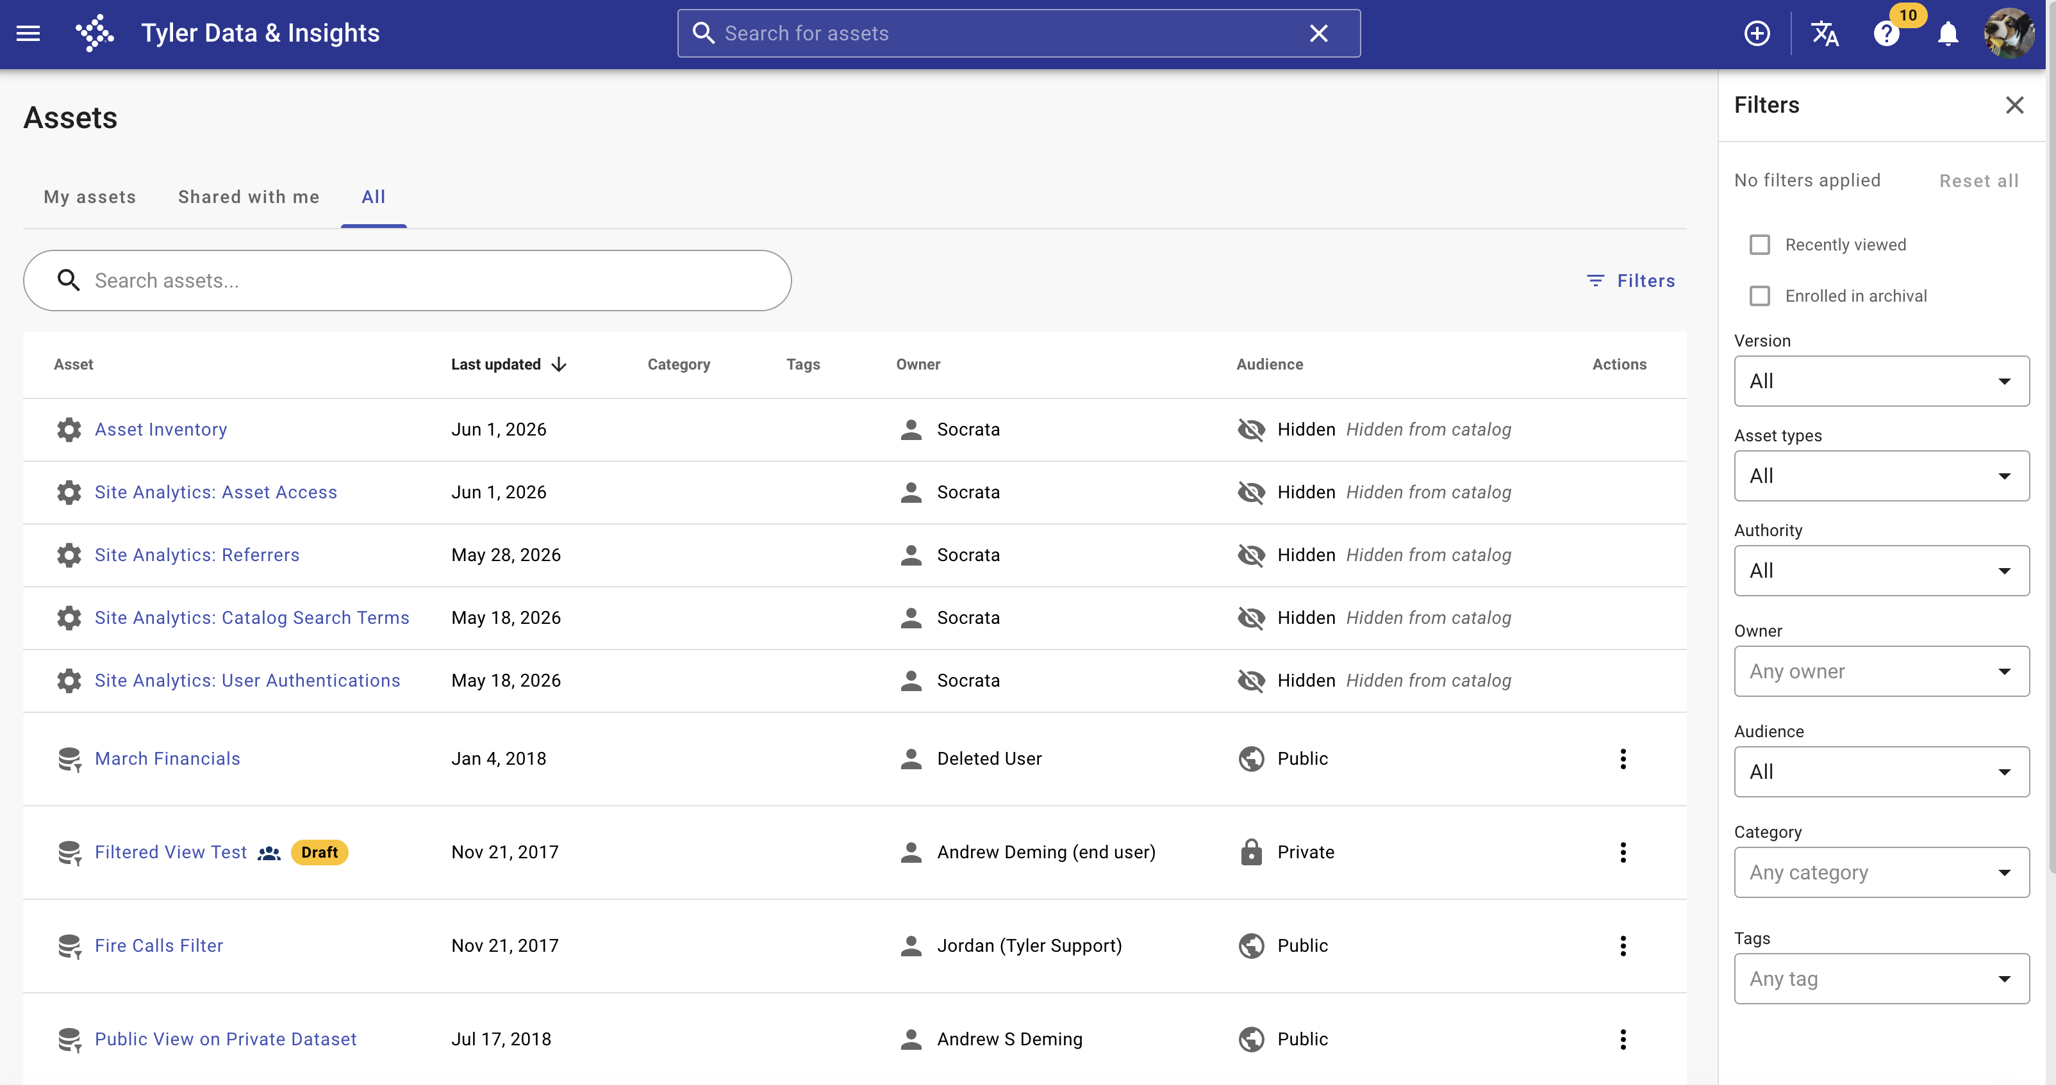Image resolution: width=2056 pixels, height=1085 pixels.
Task: Click the globe icon in Fire Calls Filter row
Action: (1250, 945)
